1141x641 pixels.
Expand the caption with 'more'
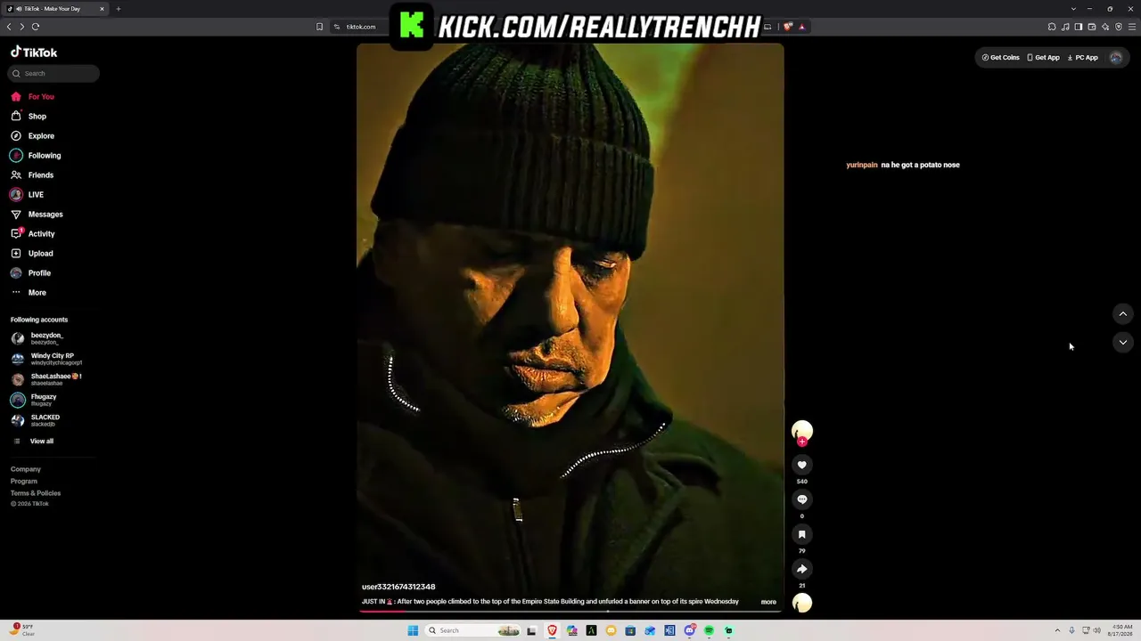pos(768,602)
